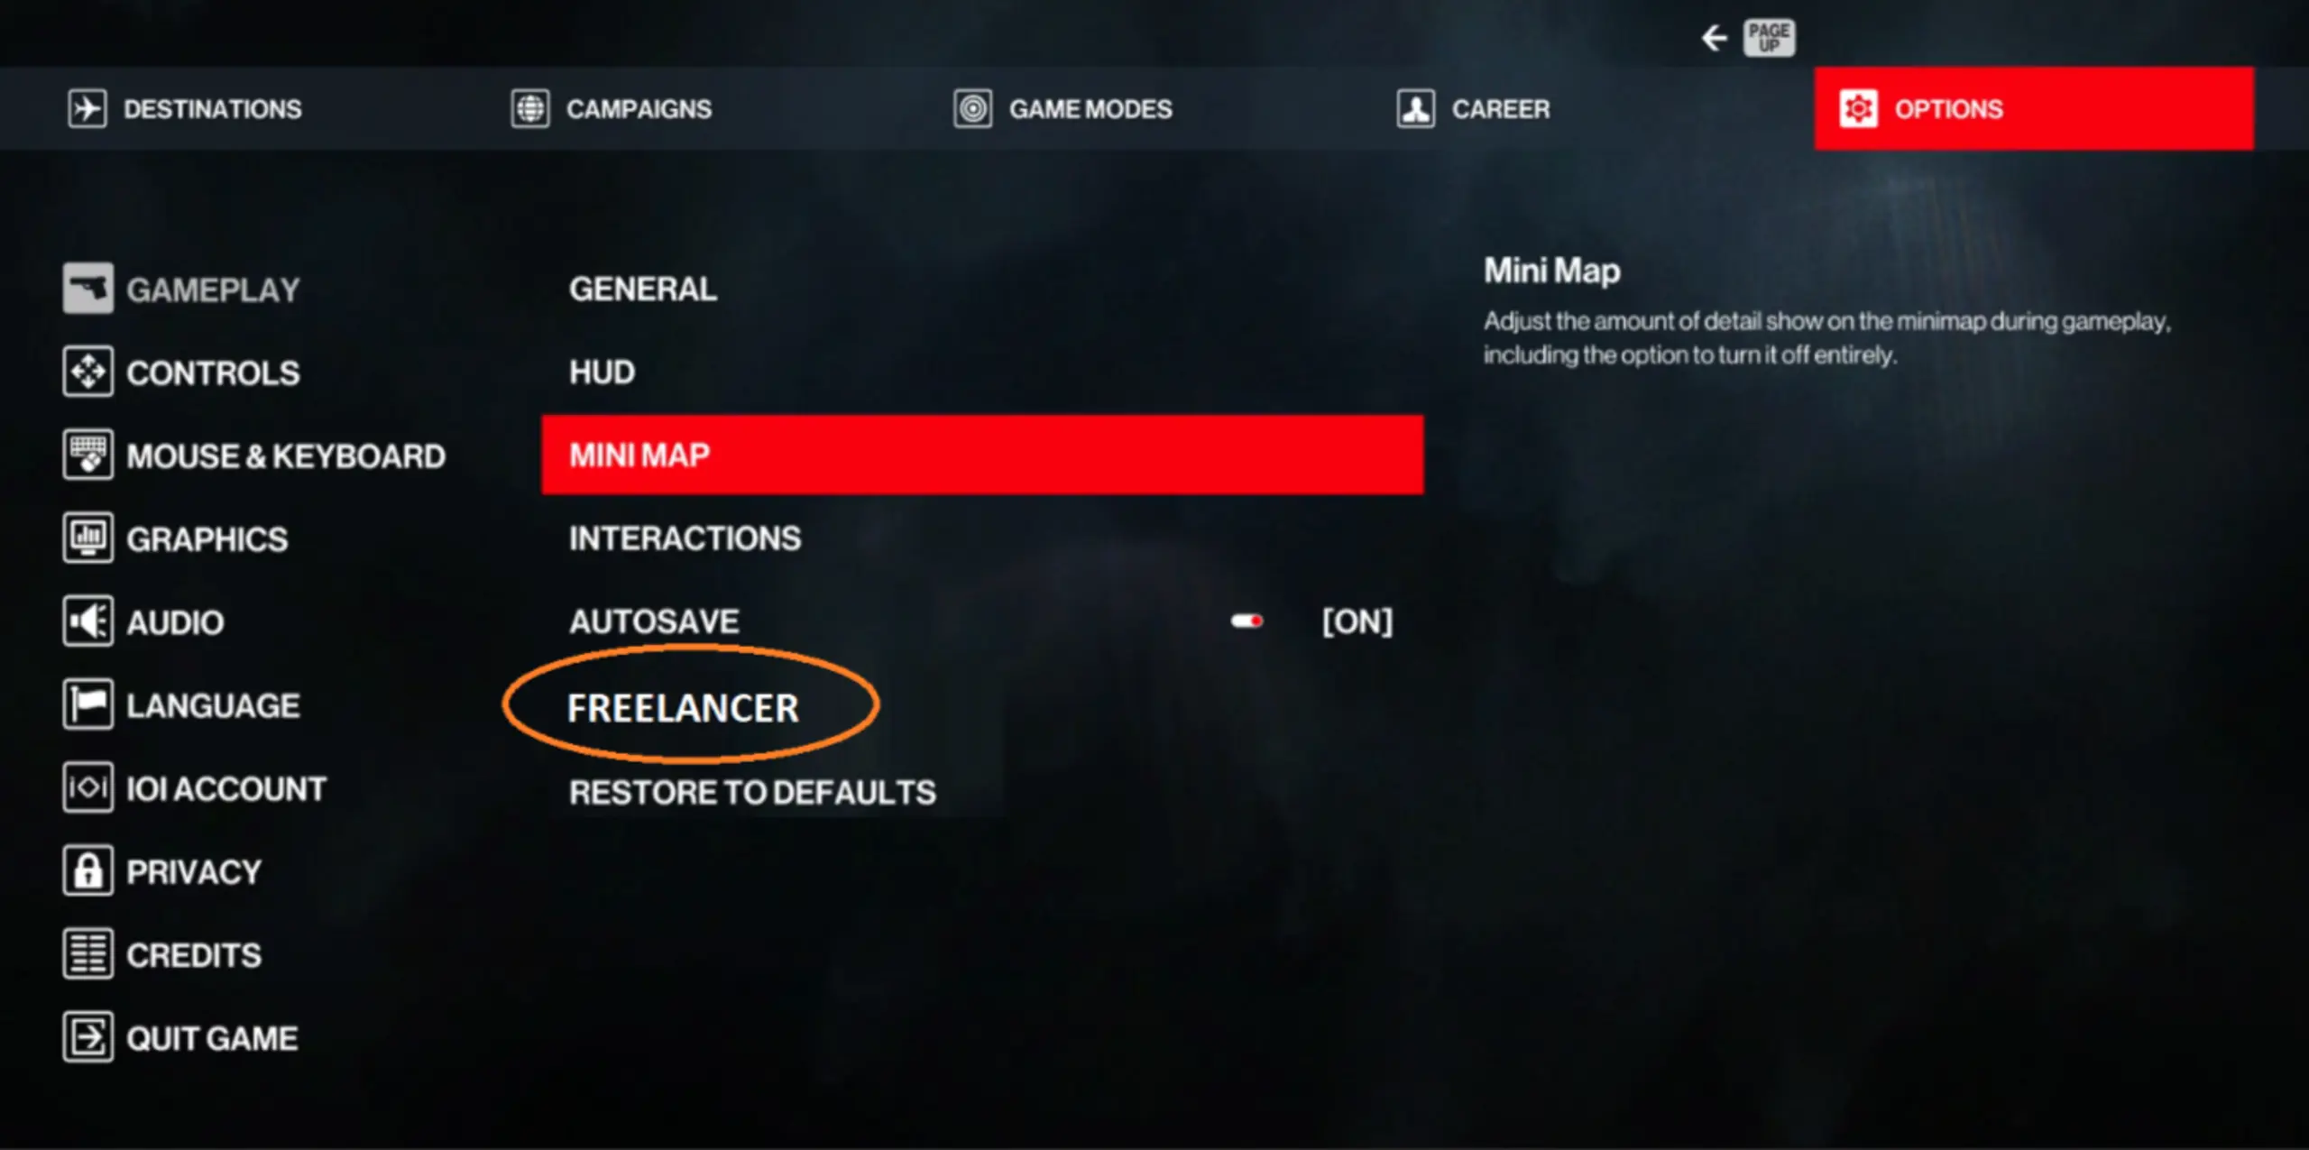
Task: Click the Mouse and Keyboard icon
Action: click(86, 455)
